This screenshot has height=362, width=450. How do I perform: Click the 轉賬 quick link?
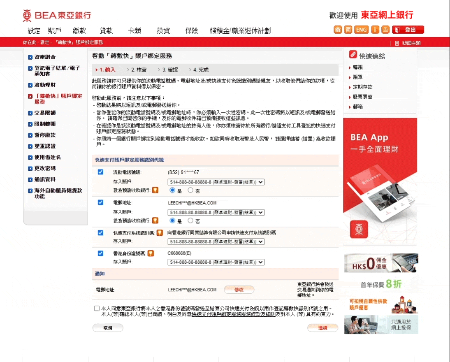pos(357,67)
